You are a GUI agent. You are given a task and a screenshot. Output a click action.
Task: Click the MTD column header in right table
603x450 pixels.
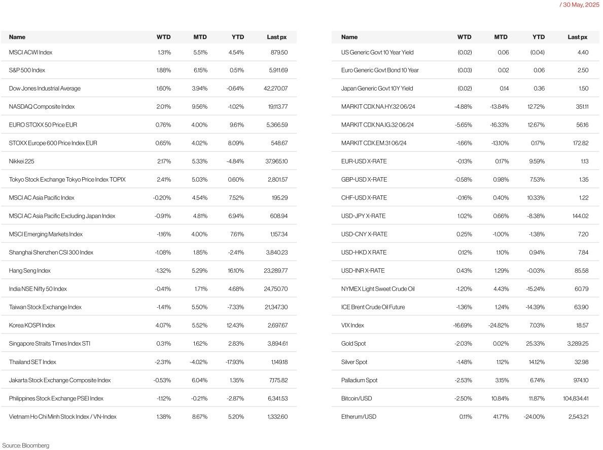coord(501,37)
